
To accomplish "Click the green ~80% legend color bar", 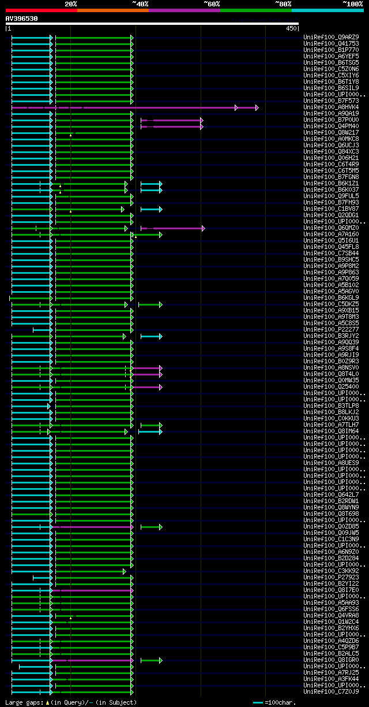I will tap(255, 10).
